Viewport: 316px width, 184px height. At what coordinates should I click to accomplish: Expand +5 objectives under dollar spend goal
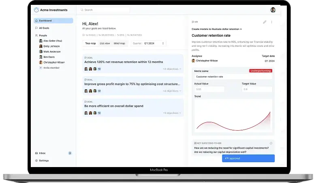[172, 113]
